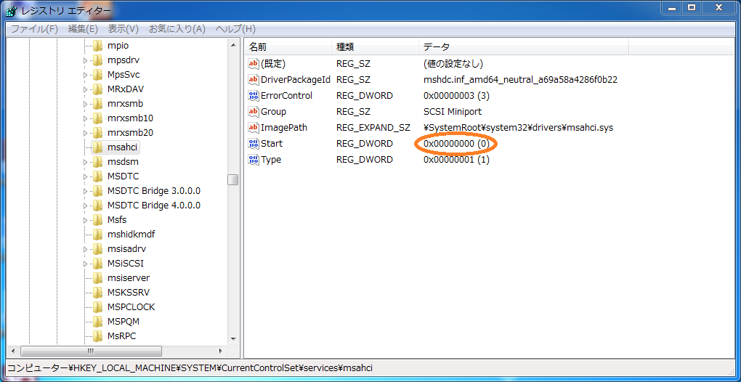Click the mrxsmb folder icon
741x382 pixels.
[97, 104]
